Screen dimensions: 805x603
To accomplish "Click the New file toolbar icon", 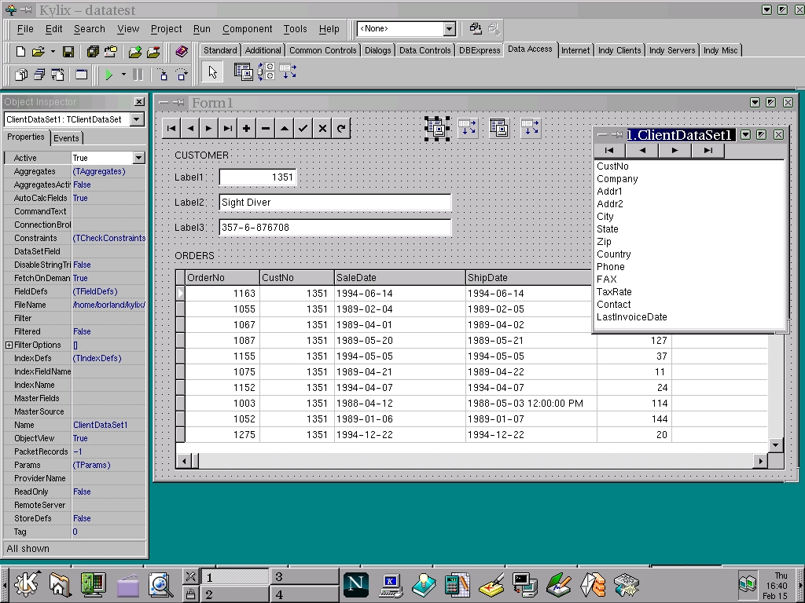I will (20, 51).
